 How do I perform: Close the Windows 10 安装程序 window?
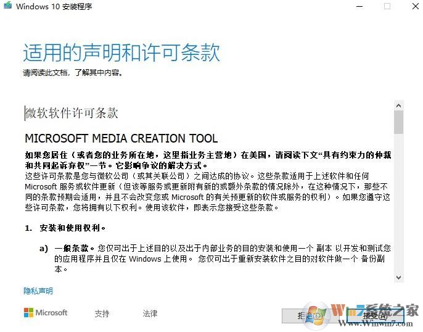click(x=416, y=6)
